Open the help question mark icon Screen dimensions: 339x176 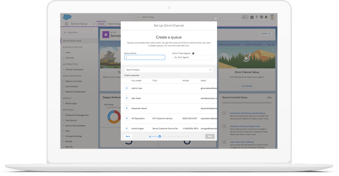(x=256, y=17)
